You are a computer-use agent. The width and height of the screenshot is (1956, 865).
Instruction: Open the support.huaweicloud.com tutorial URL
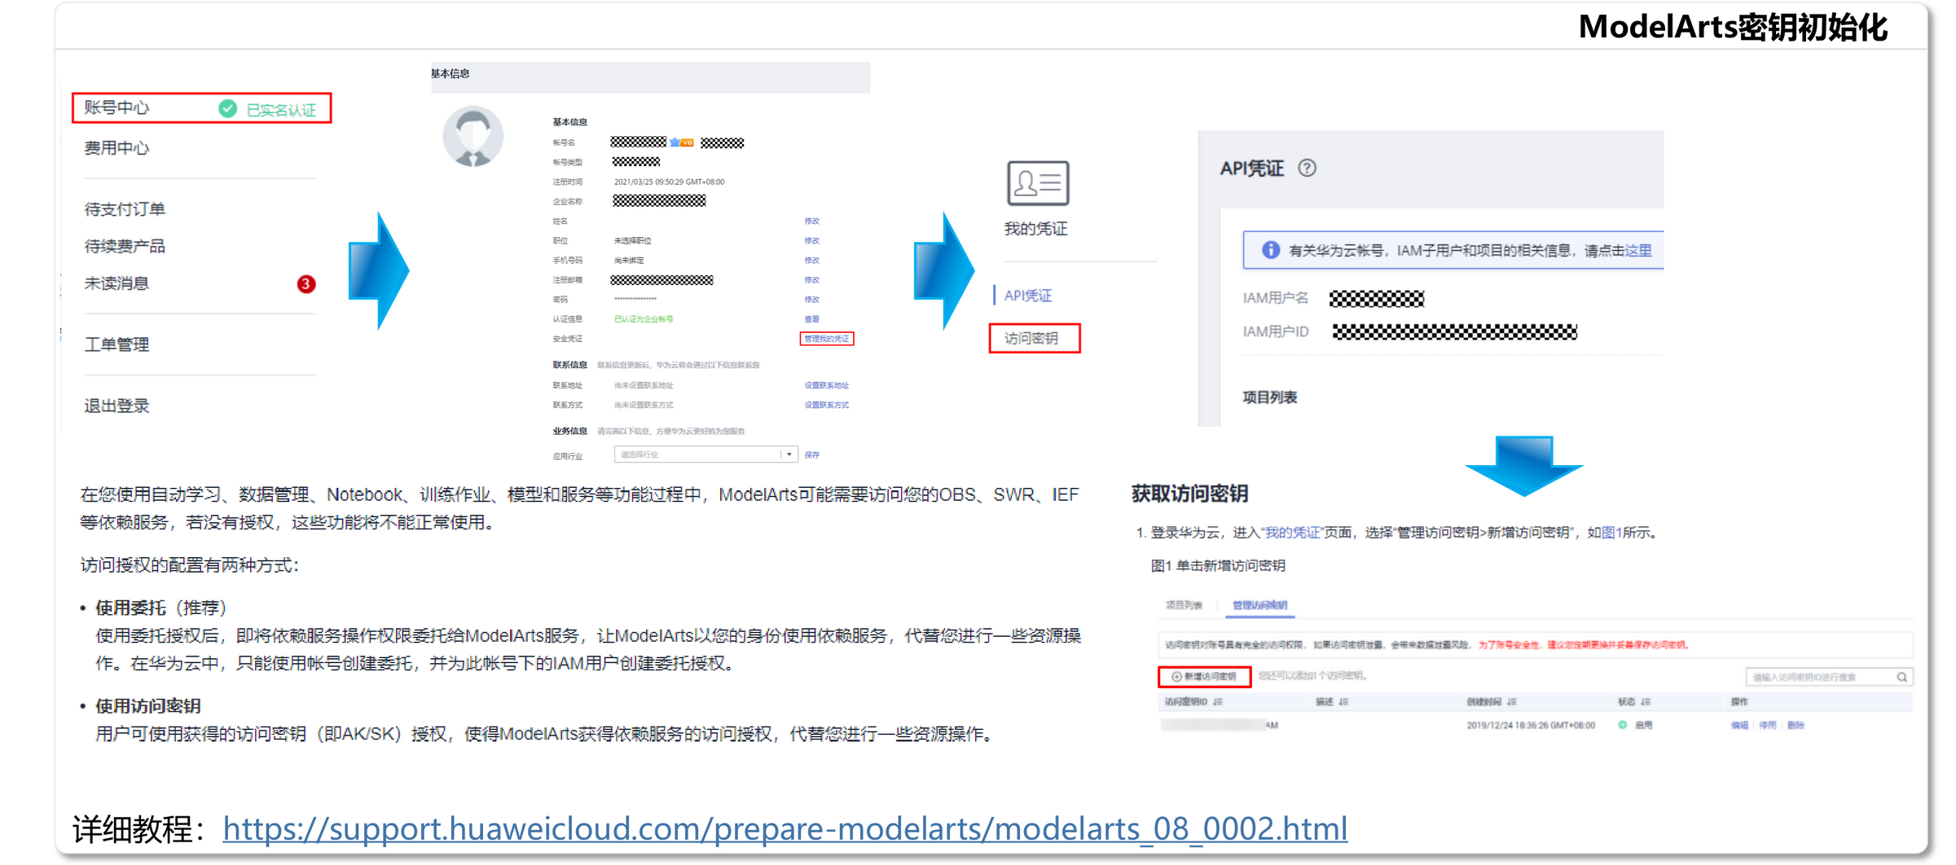785,828
